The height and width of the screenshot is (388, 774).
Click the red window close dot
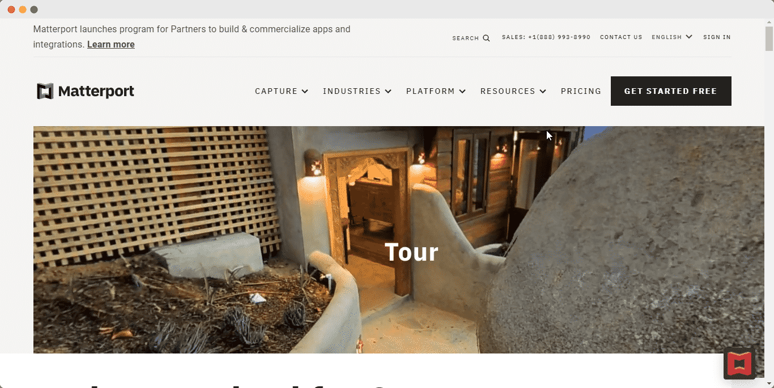click(11, 10)
